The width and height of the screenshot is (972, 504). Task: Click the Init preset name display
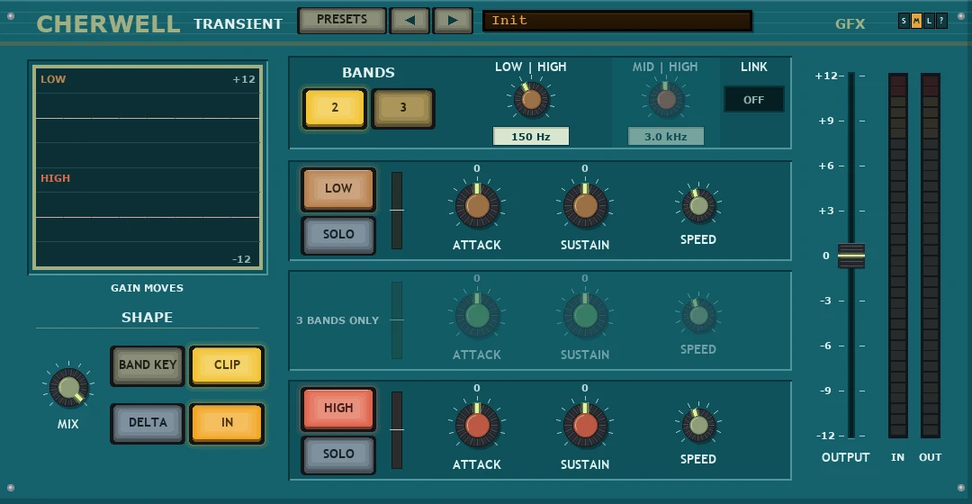(617, 21)
